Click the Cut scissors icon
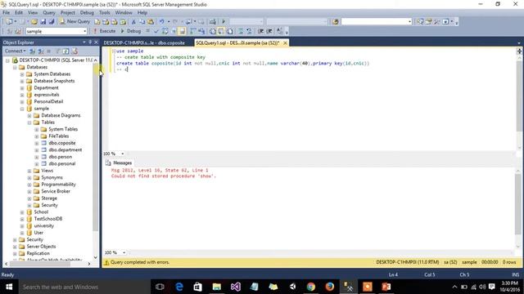 (x=133, y=21)
